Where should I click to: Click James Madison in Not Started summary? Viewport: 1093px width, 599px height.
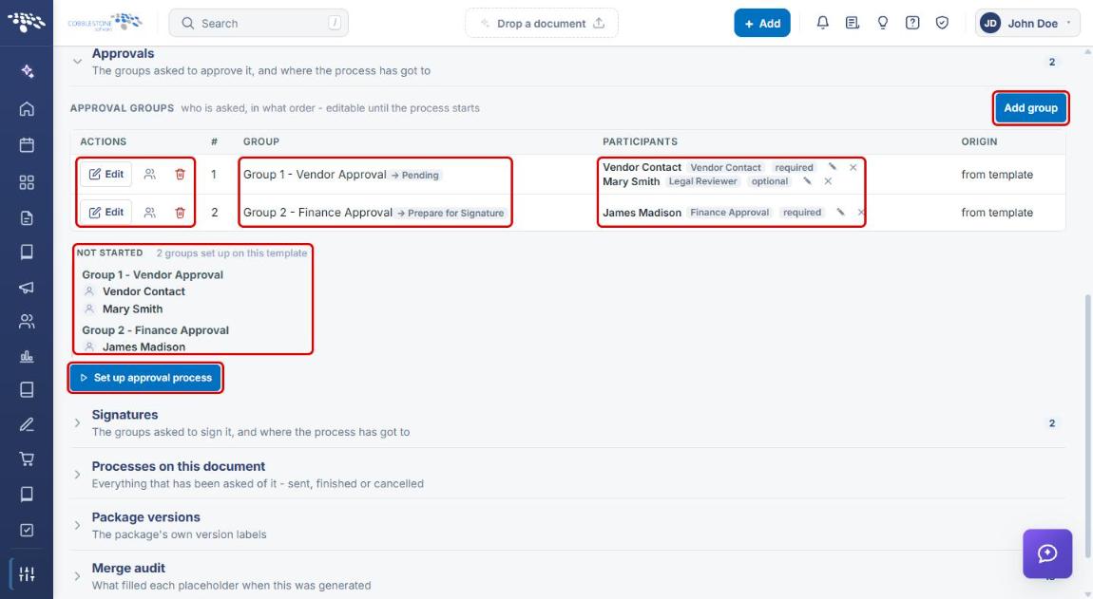(144, 346)
